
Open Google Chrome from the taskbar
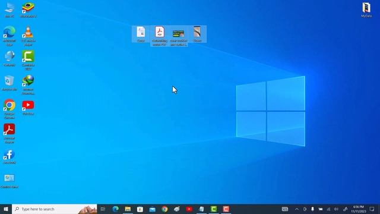tap(164, 209)
